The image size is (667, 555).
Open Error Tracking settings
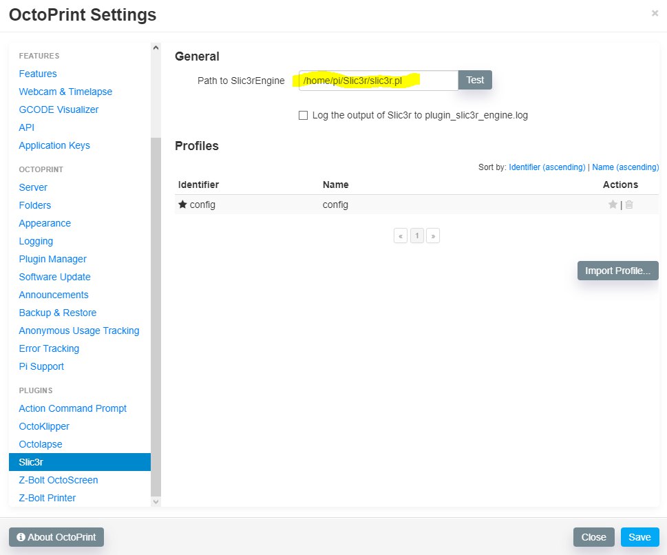pyautogui.click(x=49, y=348)
